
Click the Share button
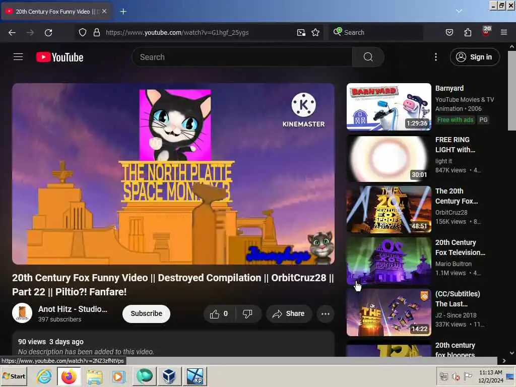(x=289, y=313)
